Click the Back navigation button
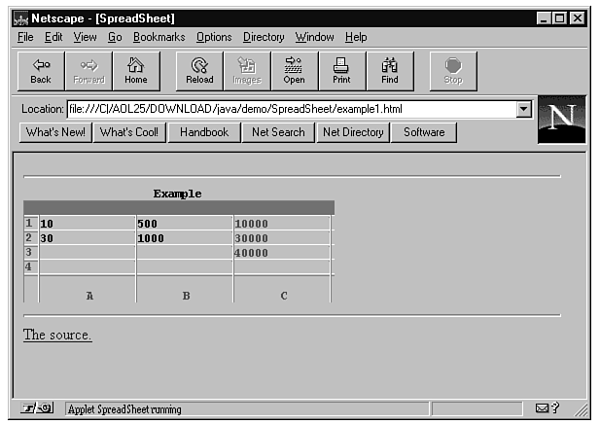The height and width of the screenshot is (425, 600). [x=41, y=71]
